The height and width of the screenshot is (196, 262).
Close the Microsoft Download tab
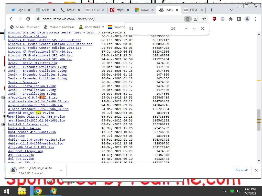pyautogui.click(x=152, y=10)
